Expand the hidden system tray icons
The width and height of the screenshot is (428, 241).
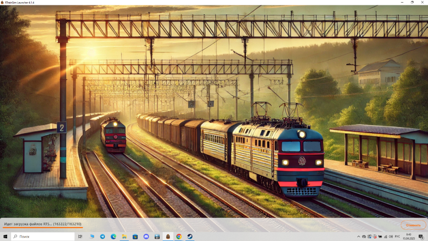pos(359,236)
